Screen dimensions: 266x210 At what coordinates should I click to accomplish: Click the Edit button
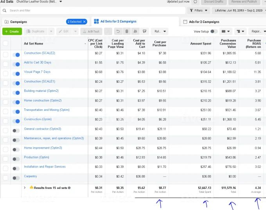pos(65,31)
